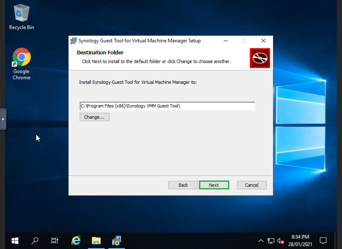342x249 pixels.
Task: Click the installation path text field
Action: pyautogui.click(x=167, y=106)
